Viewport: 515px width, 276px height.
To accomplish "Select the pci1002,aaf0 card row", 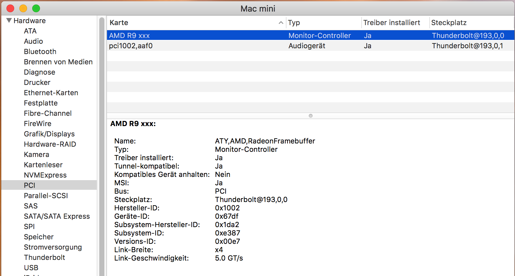I will [311, 46].
